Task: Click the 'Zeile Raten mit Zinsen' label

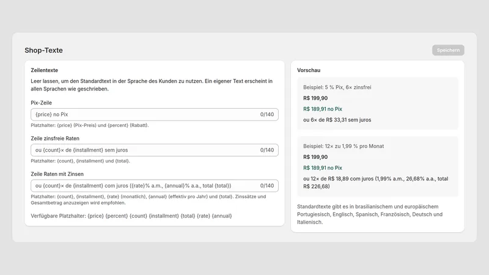Action: [x=57, y=174]
